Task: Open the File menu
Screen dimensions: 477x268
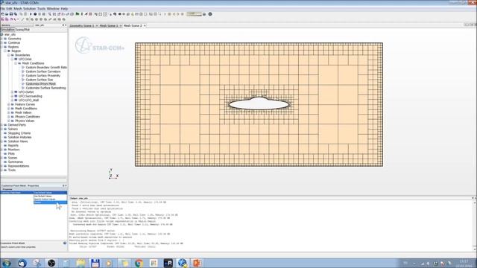Action: coord(3,9)
